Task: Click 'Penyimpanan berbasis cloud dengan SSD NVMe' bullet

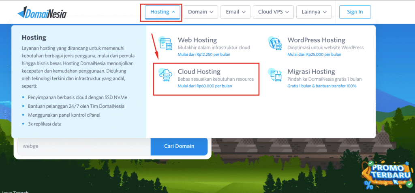Action: coord(77,97)
